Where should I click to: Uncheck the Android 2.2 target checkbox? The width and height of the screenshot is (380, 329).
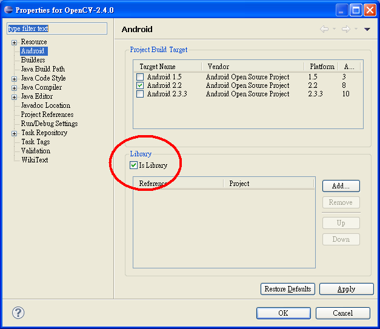click(140, 85)
